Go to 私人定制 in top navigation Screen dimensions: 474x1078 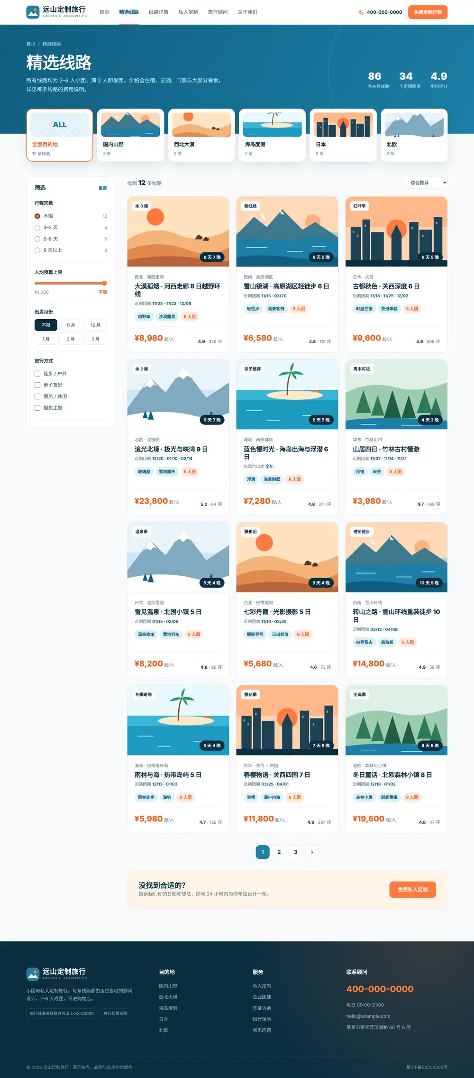click(188, 12)
